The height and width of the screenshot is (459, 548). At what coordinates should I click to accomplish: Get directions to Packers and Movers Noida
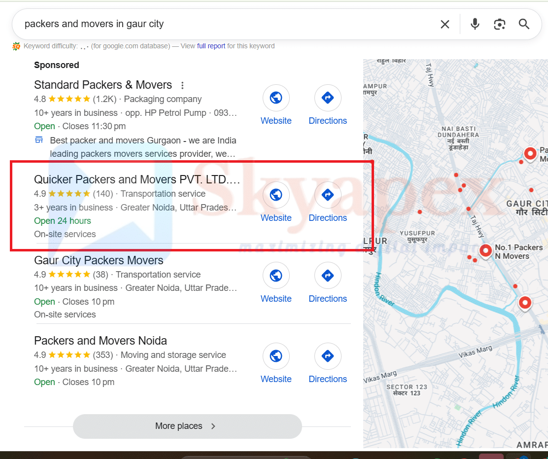[x=328, y=356]
